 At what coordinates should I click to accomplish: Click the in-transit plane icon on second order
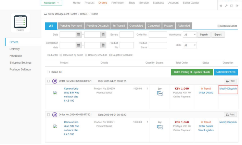pyautogui.click(x=54, y=114)
